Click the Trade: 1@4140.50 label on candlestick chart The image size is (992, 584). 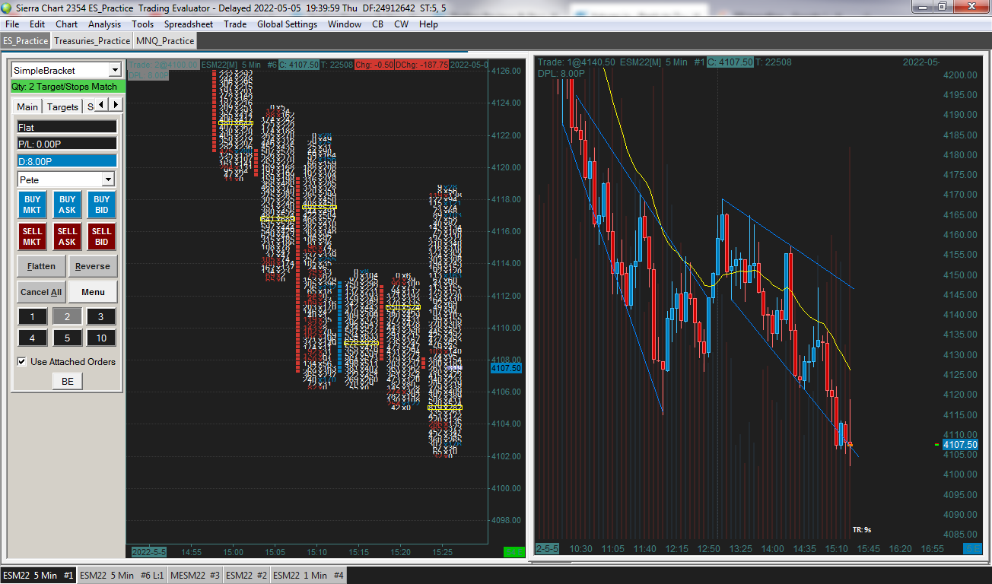click(577, 62)
